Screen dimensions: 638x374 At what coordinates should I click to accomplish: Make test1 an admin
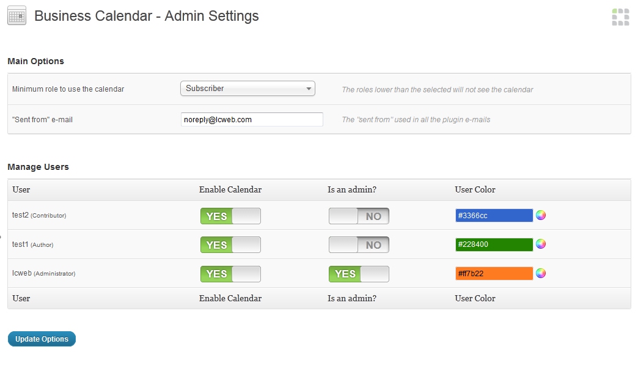tap(359, 245)
